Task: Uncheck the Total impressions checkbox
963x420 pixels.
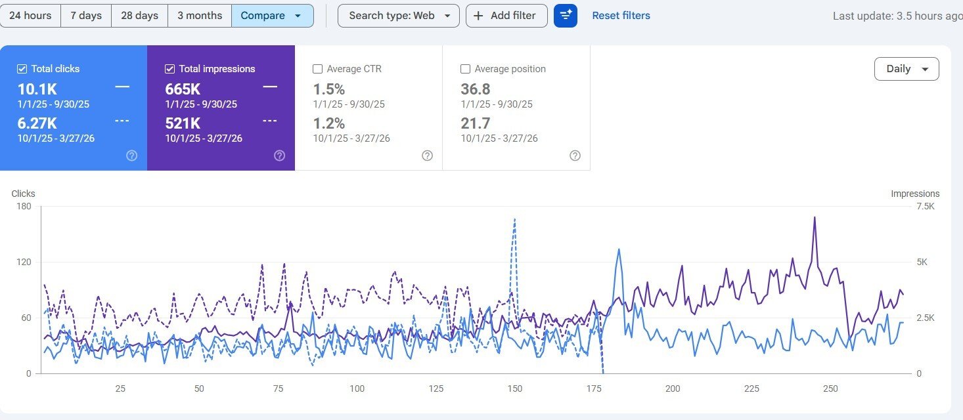Action: [170, 69]
